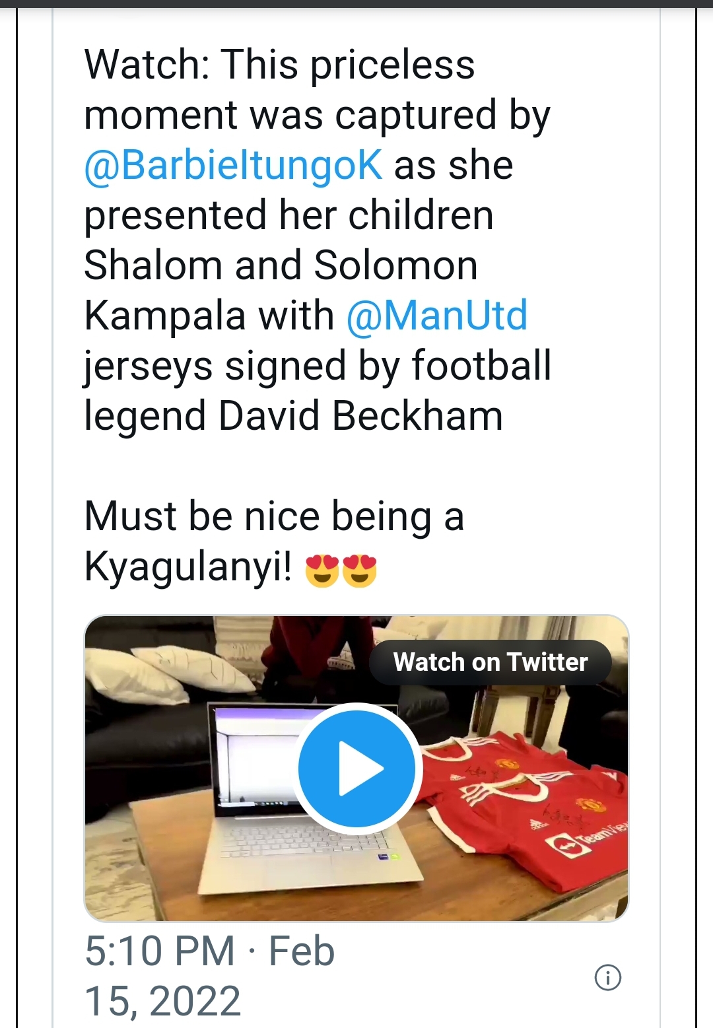Click the "moment was captured by" line
The image size is (713, 1028).
tap(317, 115)
